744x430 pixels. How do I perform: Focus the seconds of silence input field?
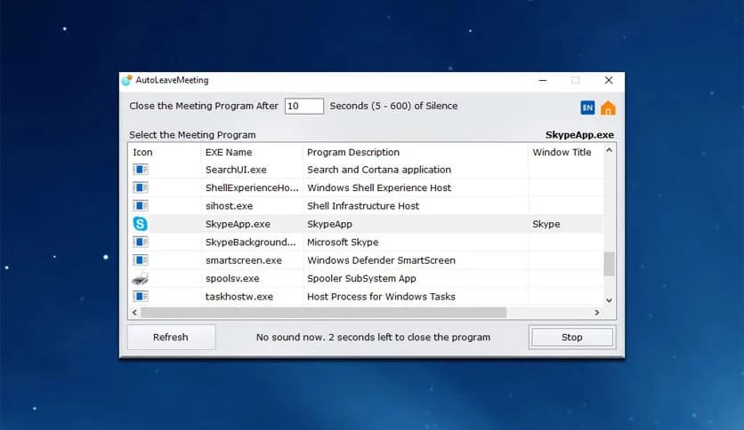[304, 106]
